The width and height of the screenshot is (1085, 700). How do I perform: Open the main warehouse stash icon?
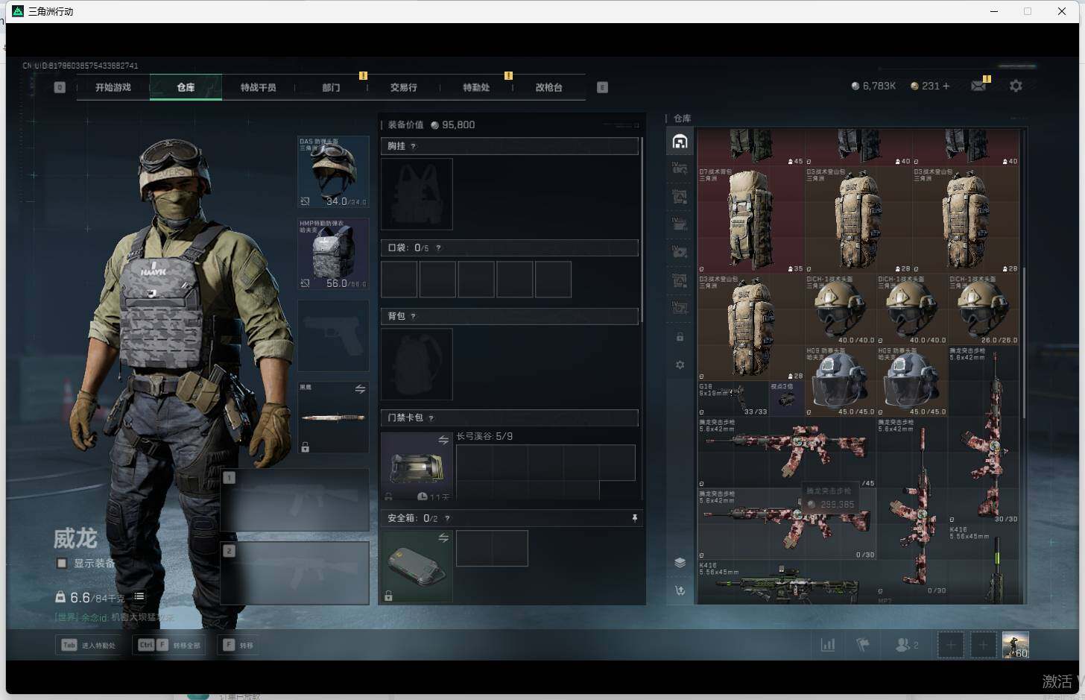[680, 142]
